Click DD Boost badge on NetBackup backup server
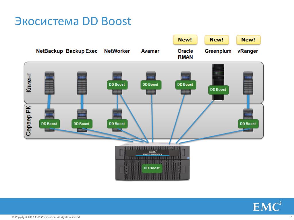 [x=49, y=124]
